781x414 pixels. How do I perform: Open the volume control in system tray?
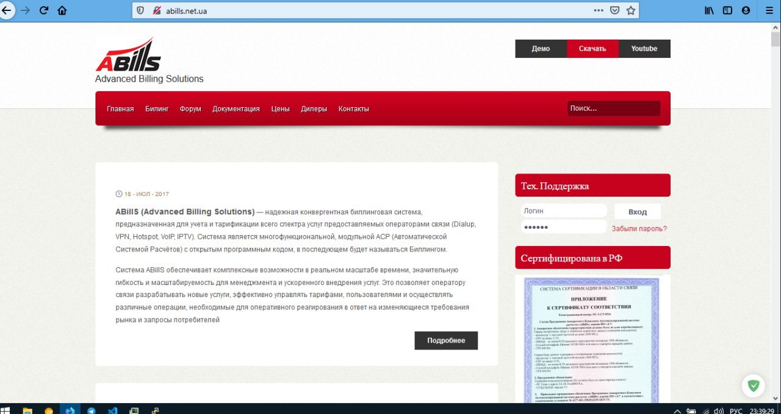(x=718, y=410)
